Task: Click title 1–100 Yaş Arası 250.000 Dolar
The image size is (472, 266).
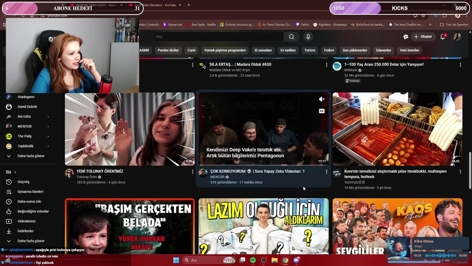Action: pyautogui.click(x=384, y=64)
